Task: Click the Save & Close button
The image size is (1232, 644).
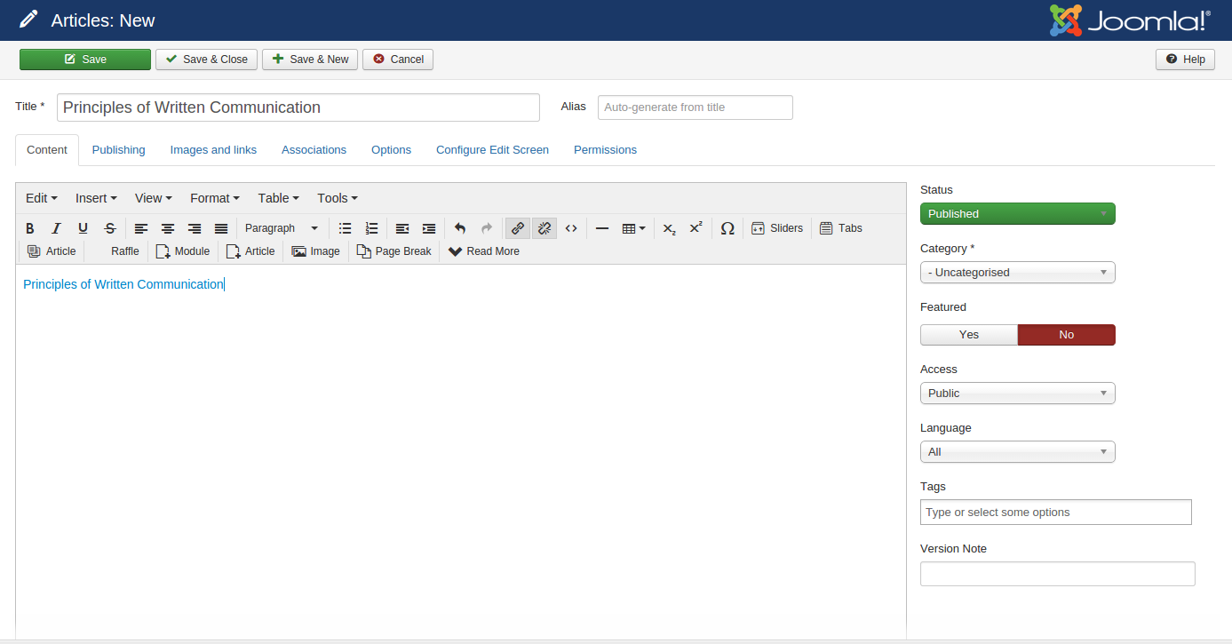Action: coord(207,60)
